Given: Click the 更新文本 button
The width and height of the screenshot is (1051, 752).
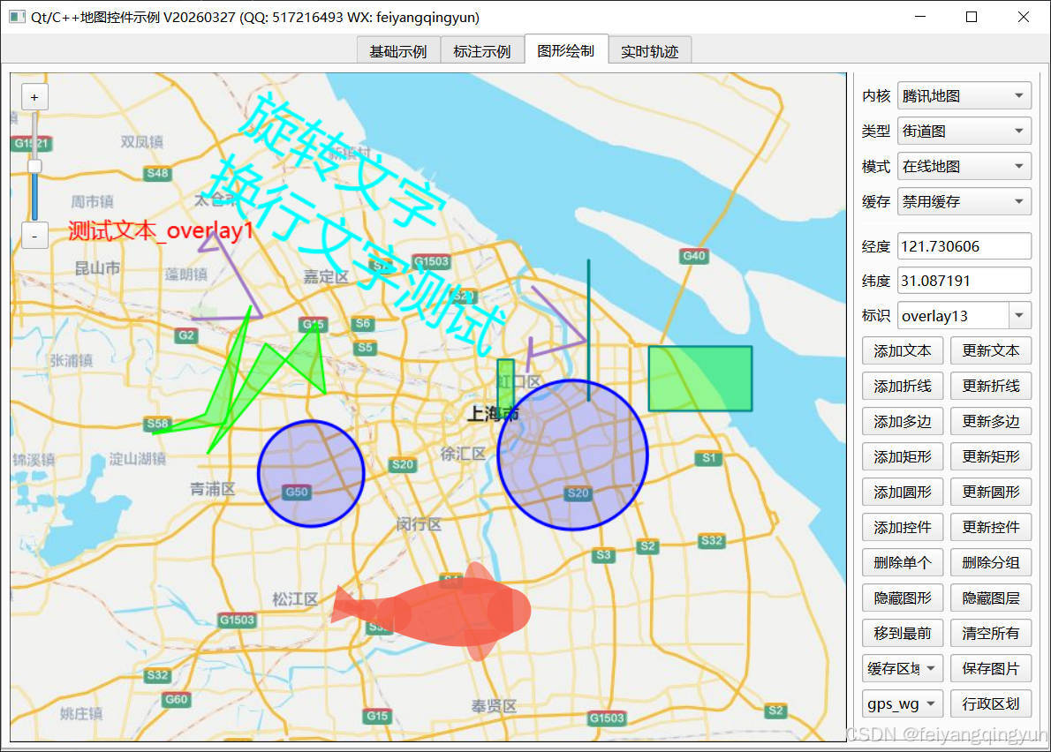Looking at the screenshot, I should click(991, 351).
